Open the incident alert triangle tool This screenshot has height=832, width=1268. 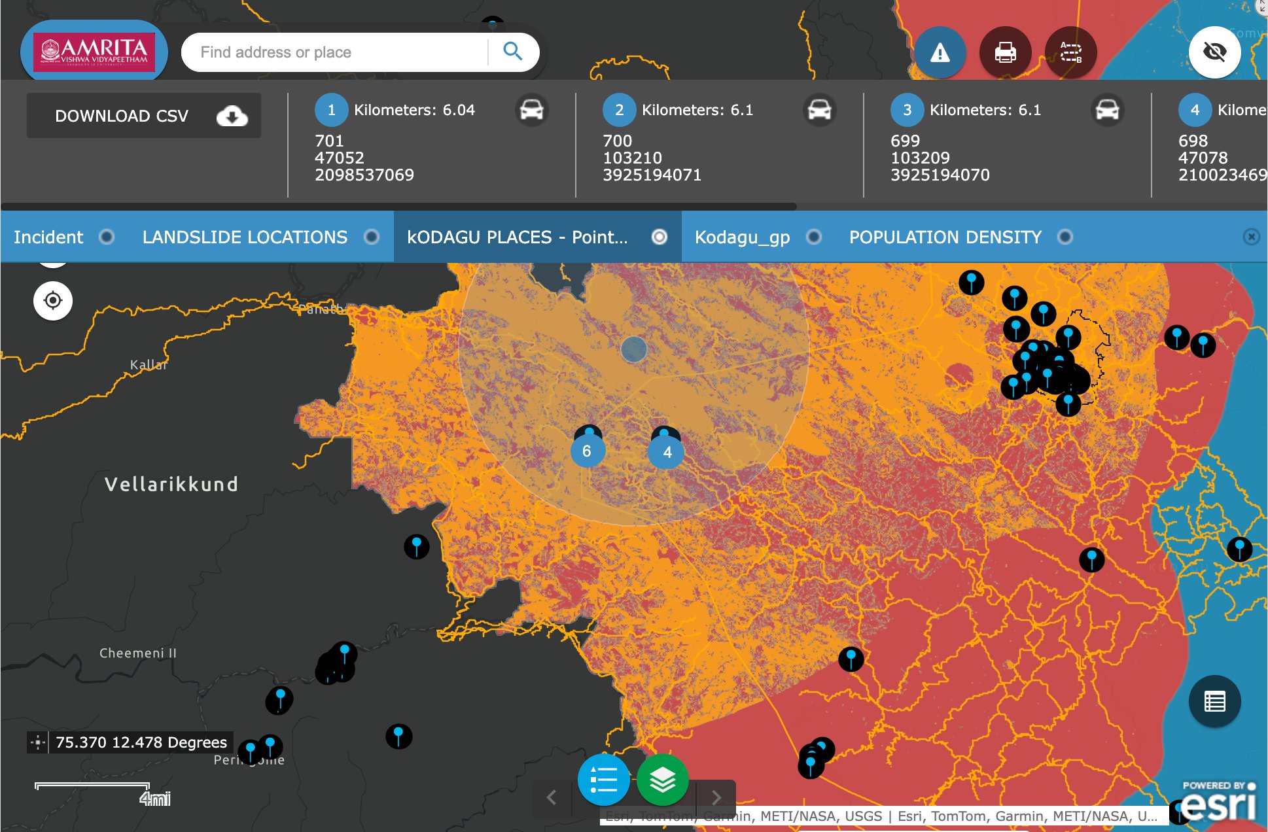(940, 52)
